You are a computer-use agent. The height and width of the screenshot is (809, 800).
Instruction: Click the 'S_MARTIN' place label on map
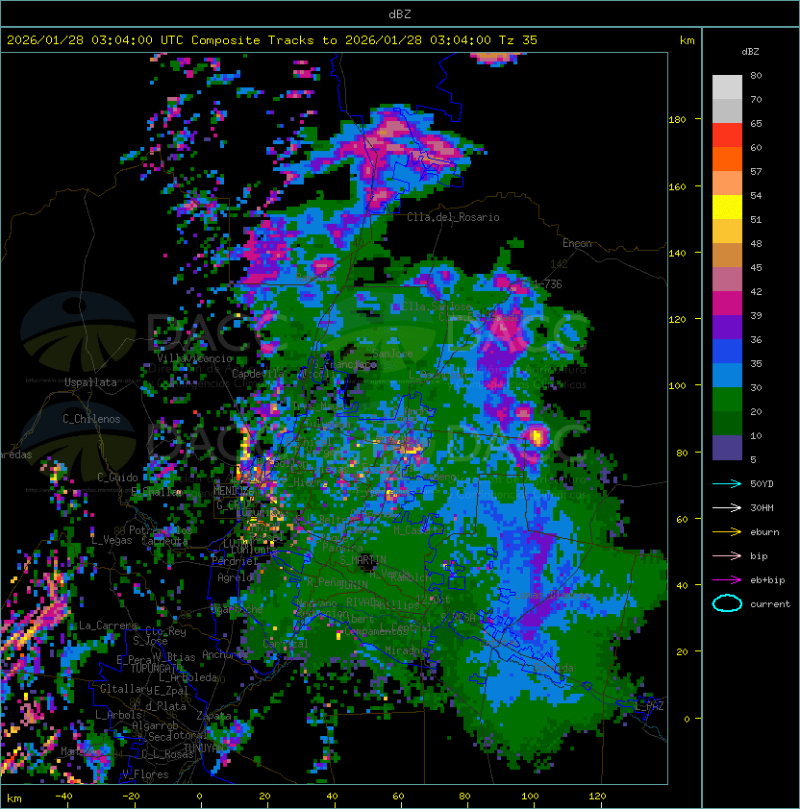coord(363,559)
